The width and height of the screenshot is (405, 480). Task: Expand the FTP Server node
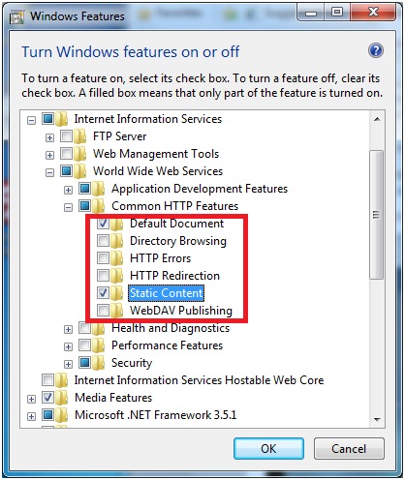[49, 138]
